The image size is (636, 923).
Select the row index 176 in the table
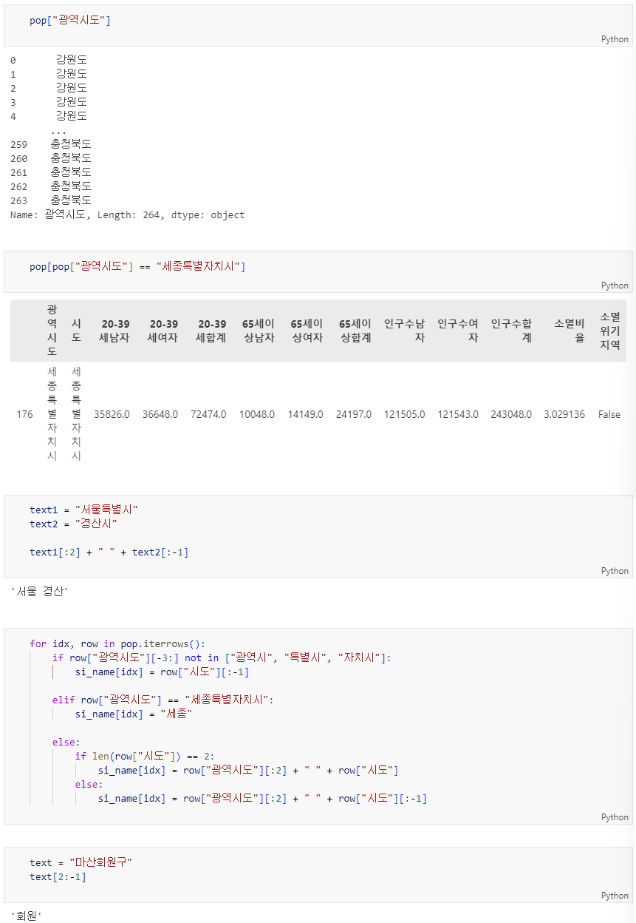coord(24,414)
